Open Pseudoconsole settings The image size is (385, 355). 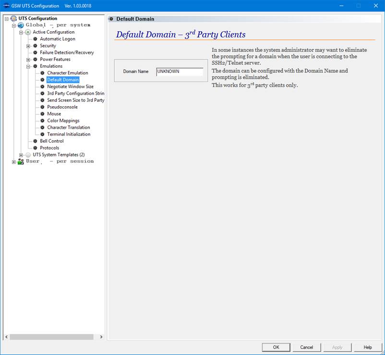pos(62,107)
